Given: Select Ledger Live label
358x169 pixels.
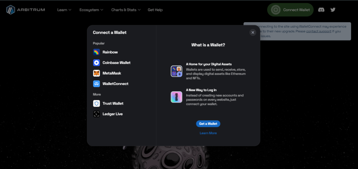Looking at the screenshot, I should pyautogui.click(x=113, y=114).
